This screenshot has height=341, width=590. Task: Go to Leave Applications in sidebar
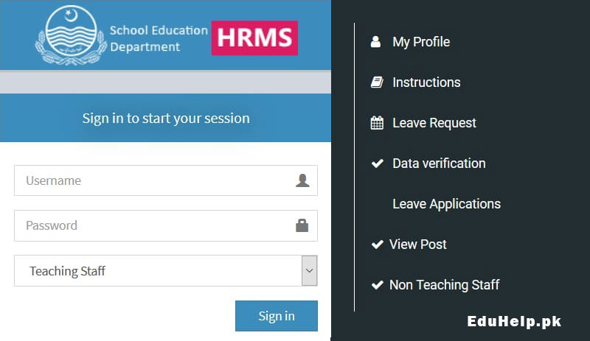(447, 204)
